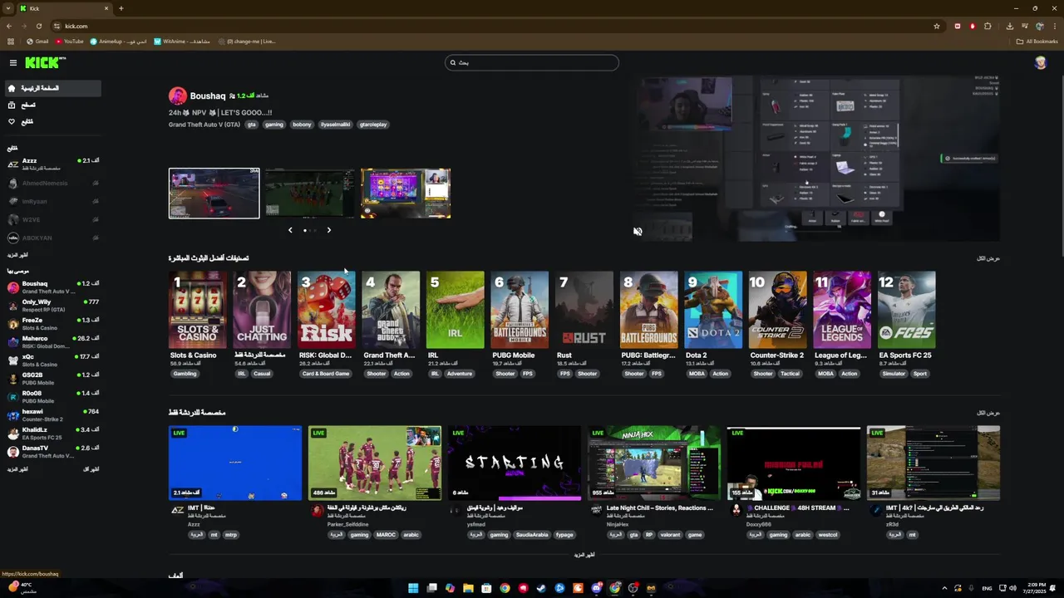Click the 'bobony' tag on featured stream
The width and height of the screenshot is (1064, 598).
pyautogui.click(x=302, y=125)
